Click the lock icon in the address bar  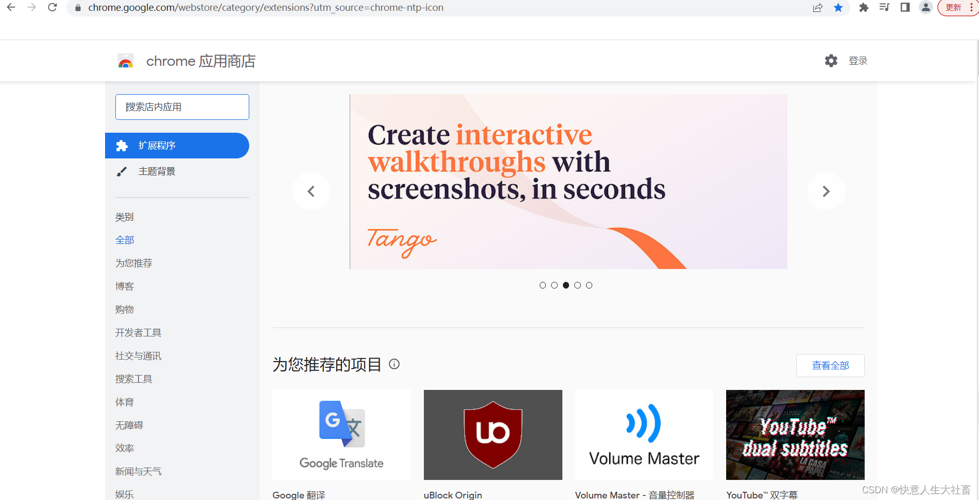point(78,8)
